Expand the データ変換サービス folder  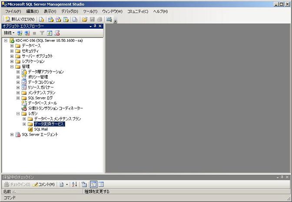pos(24,124)
